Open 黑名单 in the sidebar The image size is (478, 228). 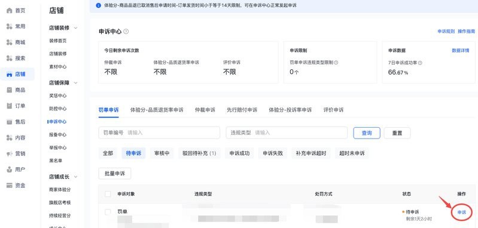click(x=56, y=161)
